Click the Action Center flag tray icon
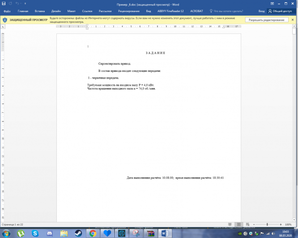The width and height of the screenshot is (298, 238). 262,234
